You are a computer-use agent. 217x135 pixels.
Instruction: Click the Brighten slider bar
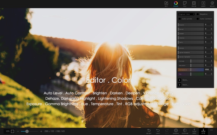click(191, 25)
